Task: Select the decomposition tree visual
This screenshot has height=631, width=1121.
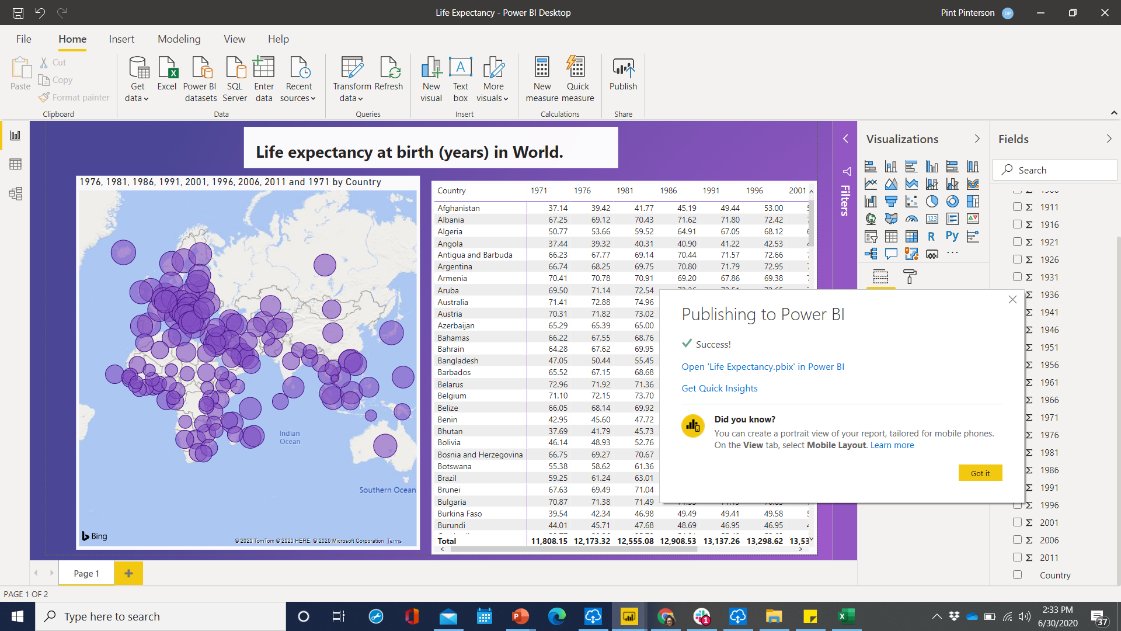Action: click(x=871, y=254)
